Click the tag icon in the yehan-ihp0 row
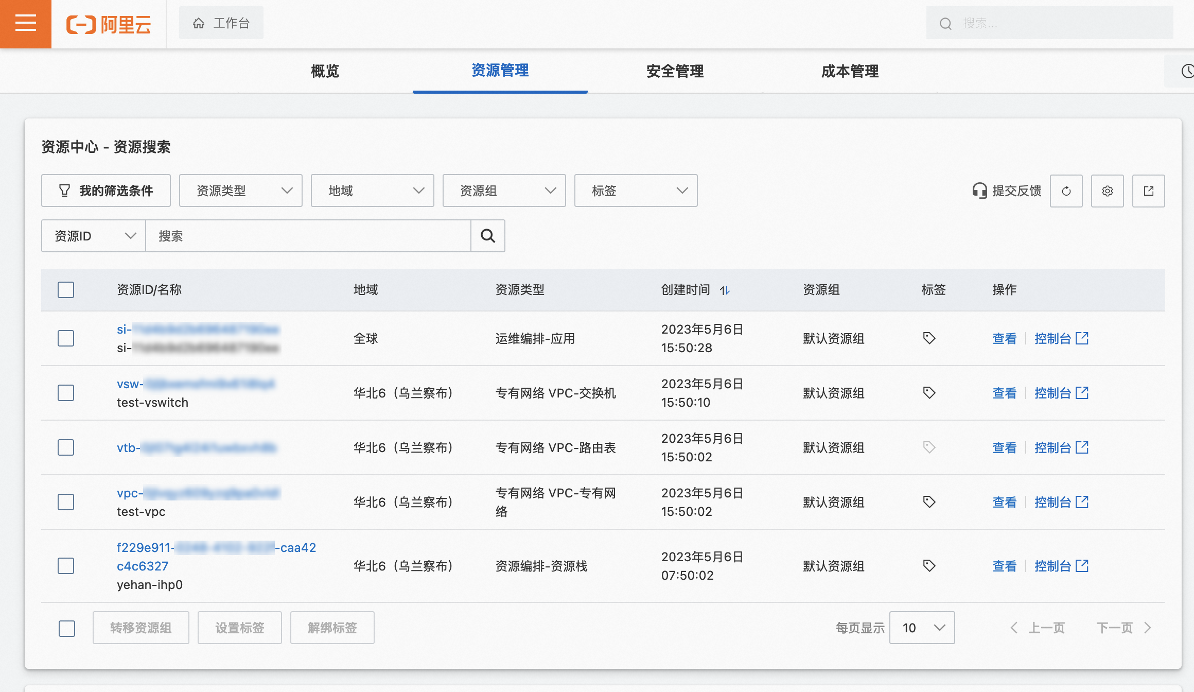The width and height of the screenshot is (1194, 692). [929, 566]
